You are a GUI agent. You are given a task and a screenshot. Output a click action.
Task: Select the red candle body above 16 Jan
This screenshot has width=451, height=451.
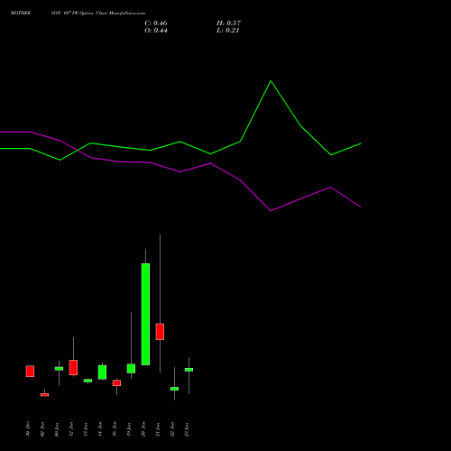pos(116,383)
